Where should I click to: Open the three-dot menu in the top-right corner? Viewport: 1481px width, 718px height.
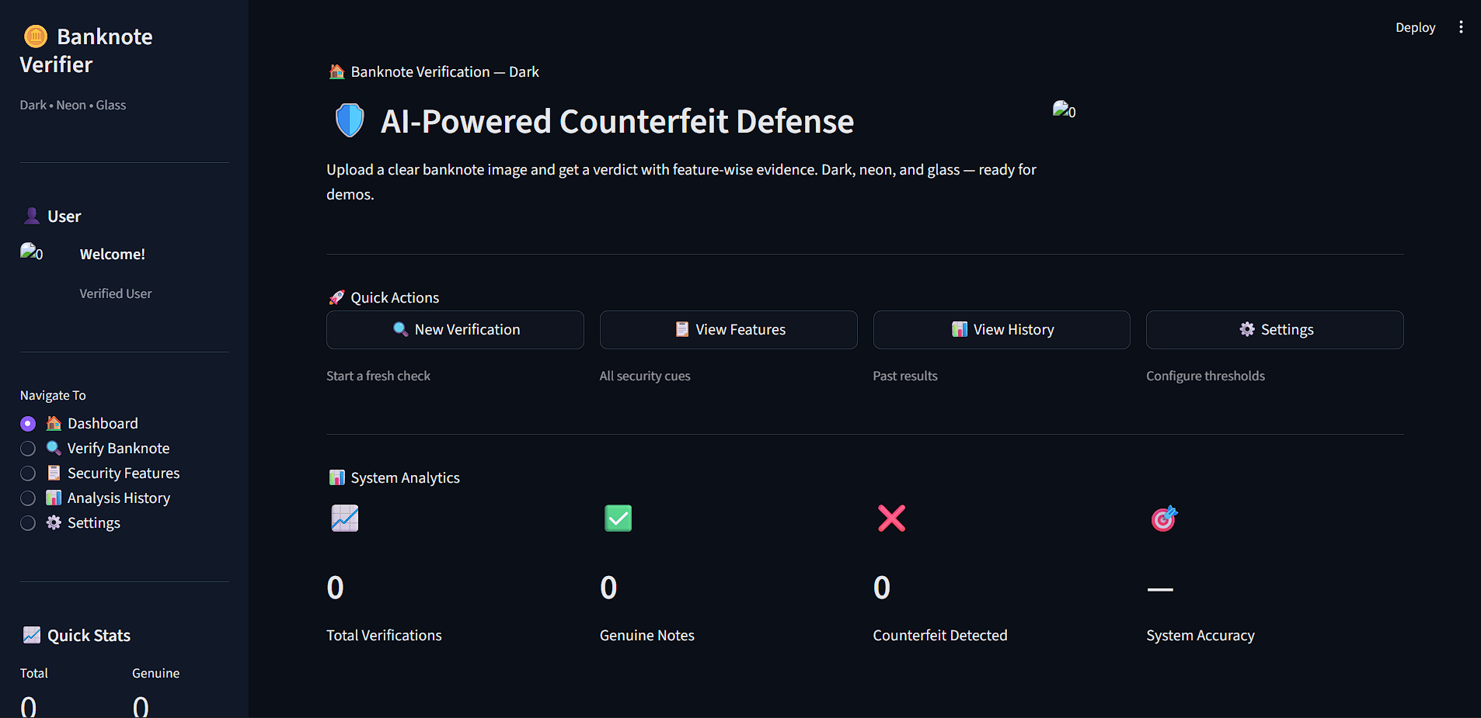tap(1461, 27)
